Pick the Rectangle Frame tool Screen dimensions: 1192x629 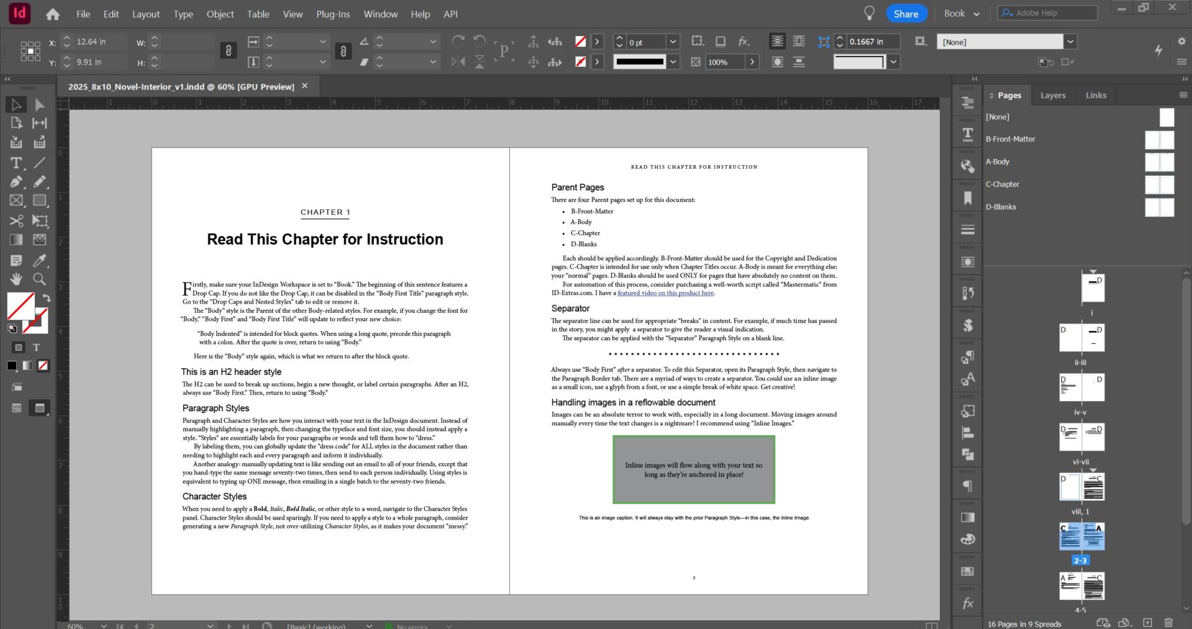16,201
